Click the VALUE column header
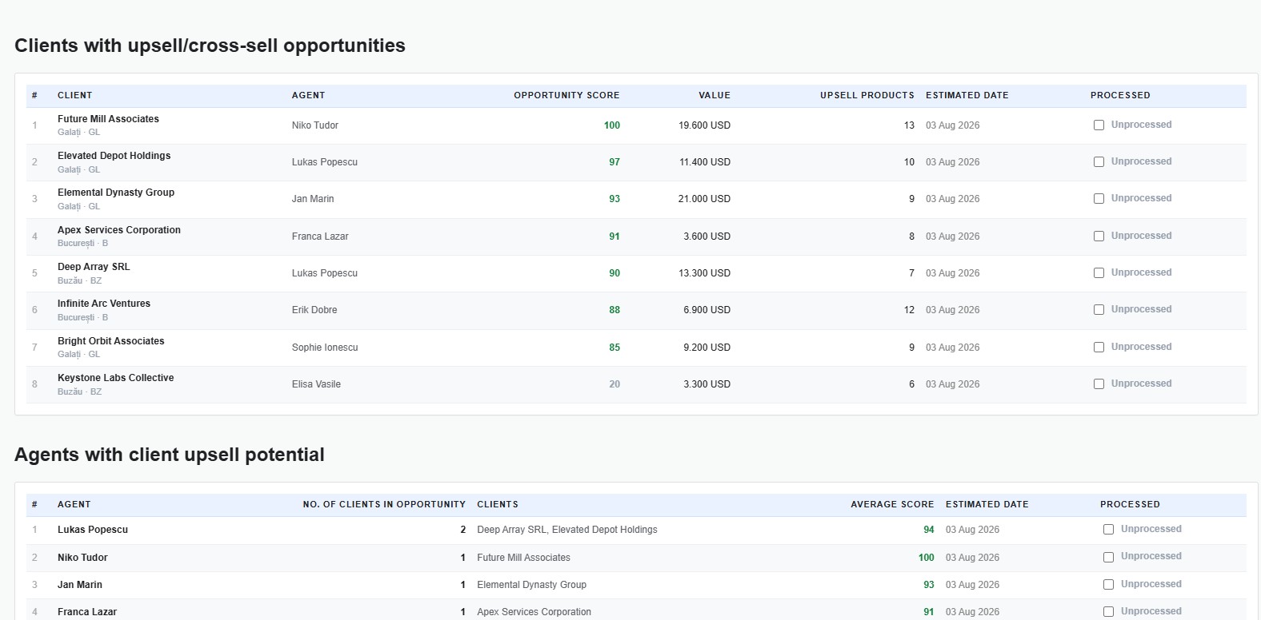This screenshot has height=620, width=1261. click(715, 95)
